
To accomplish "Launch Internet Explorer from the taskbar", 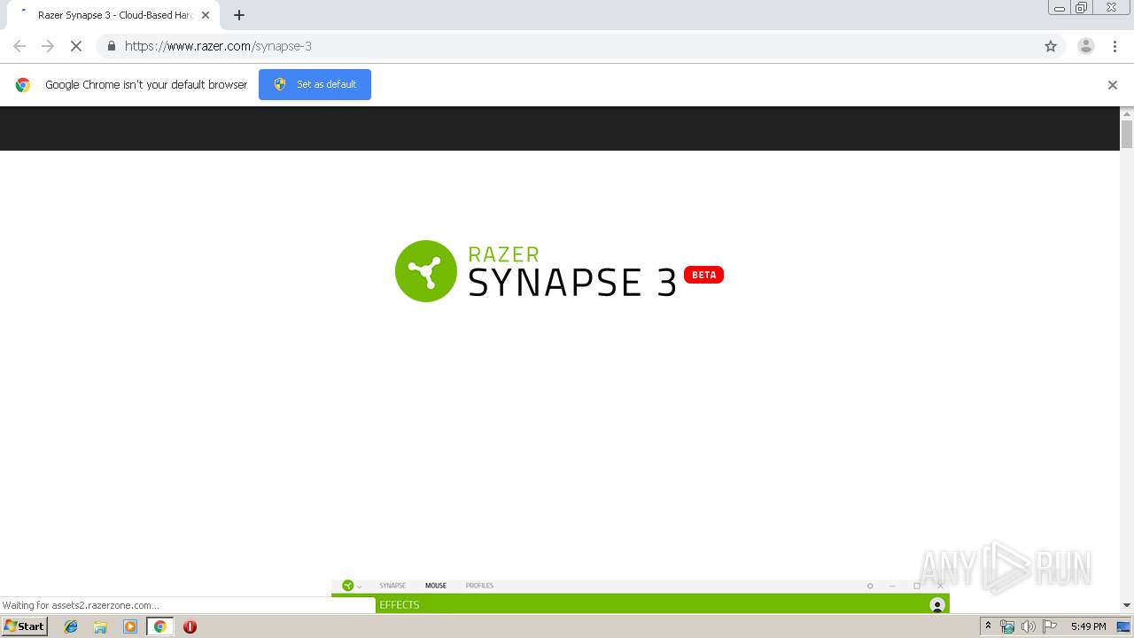I will [71, 626].
